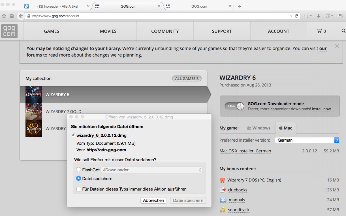
Task: Click the 'Install now' link
Action: pos(321,109)
